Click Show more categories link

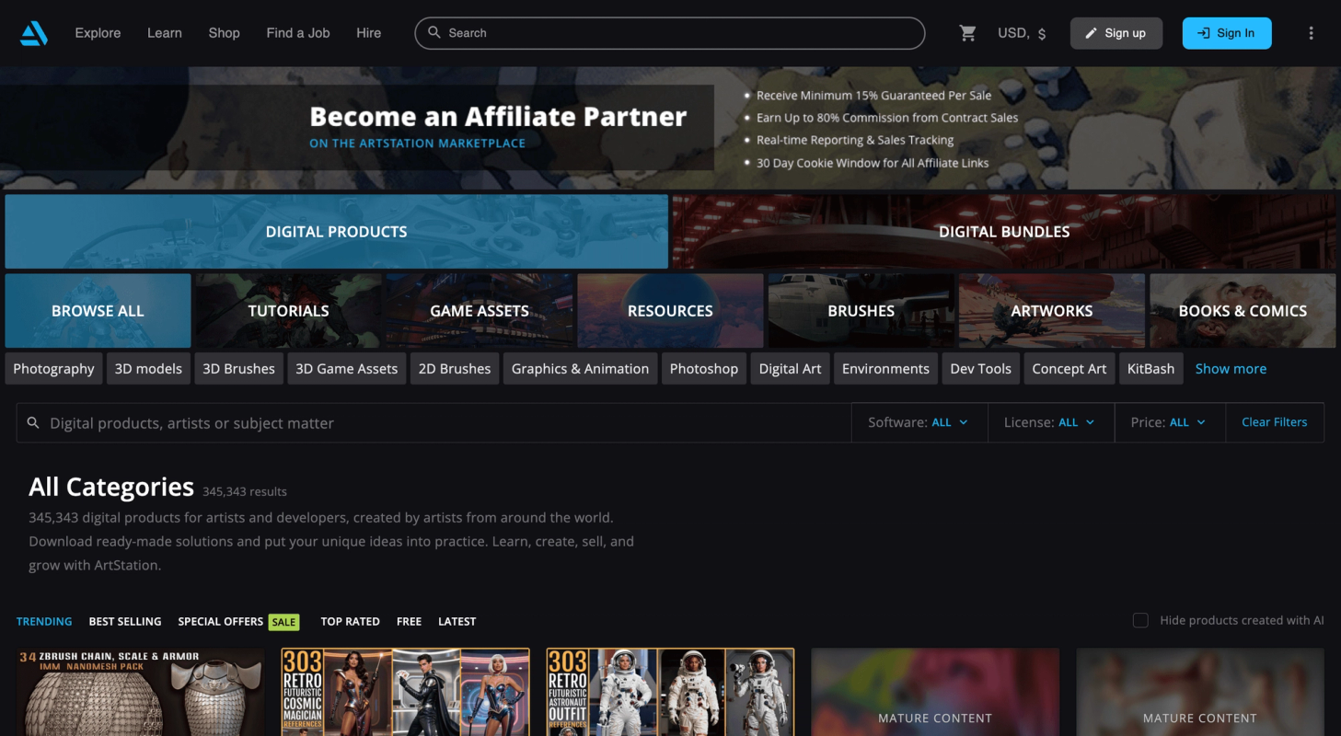pyautogui.click(x=1231, y=369)
